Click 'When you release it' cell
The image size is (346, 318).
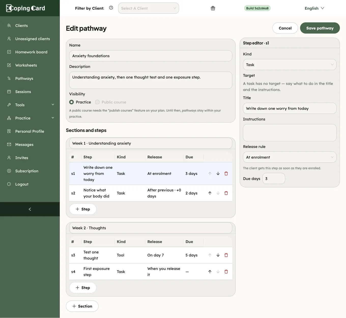coord(164,272)
